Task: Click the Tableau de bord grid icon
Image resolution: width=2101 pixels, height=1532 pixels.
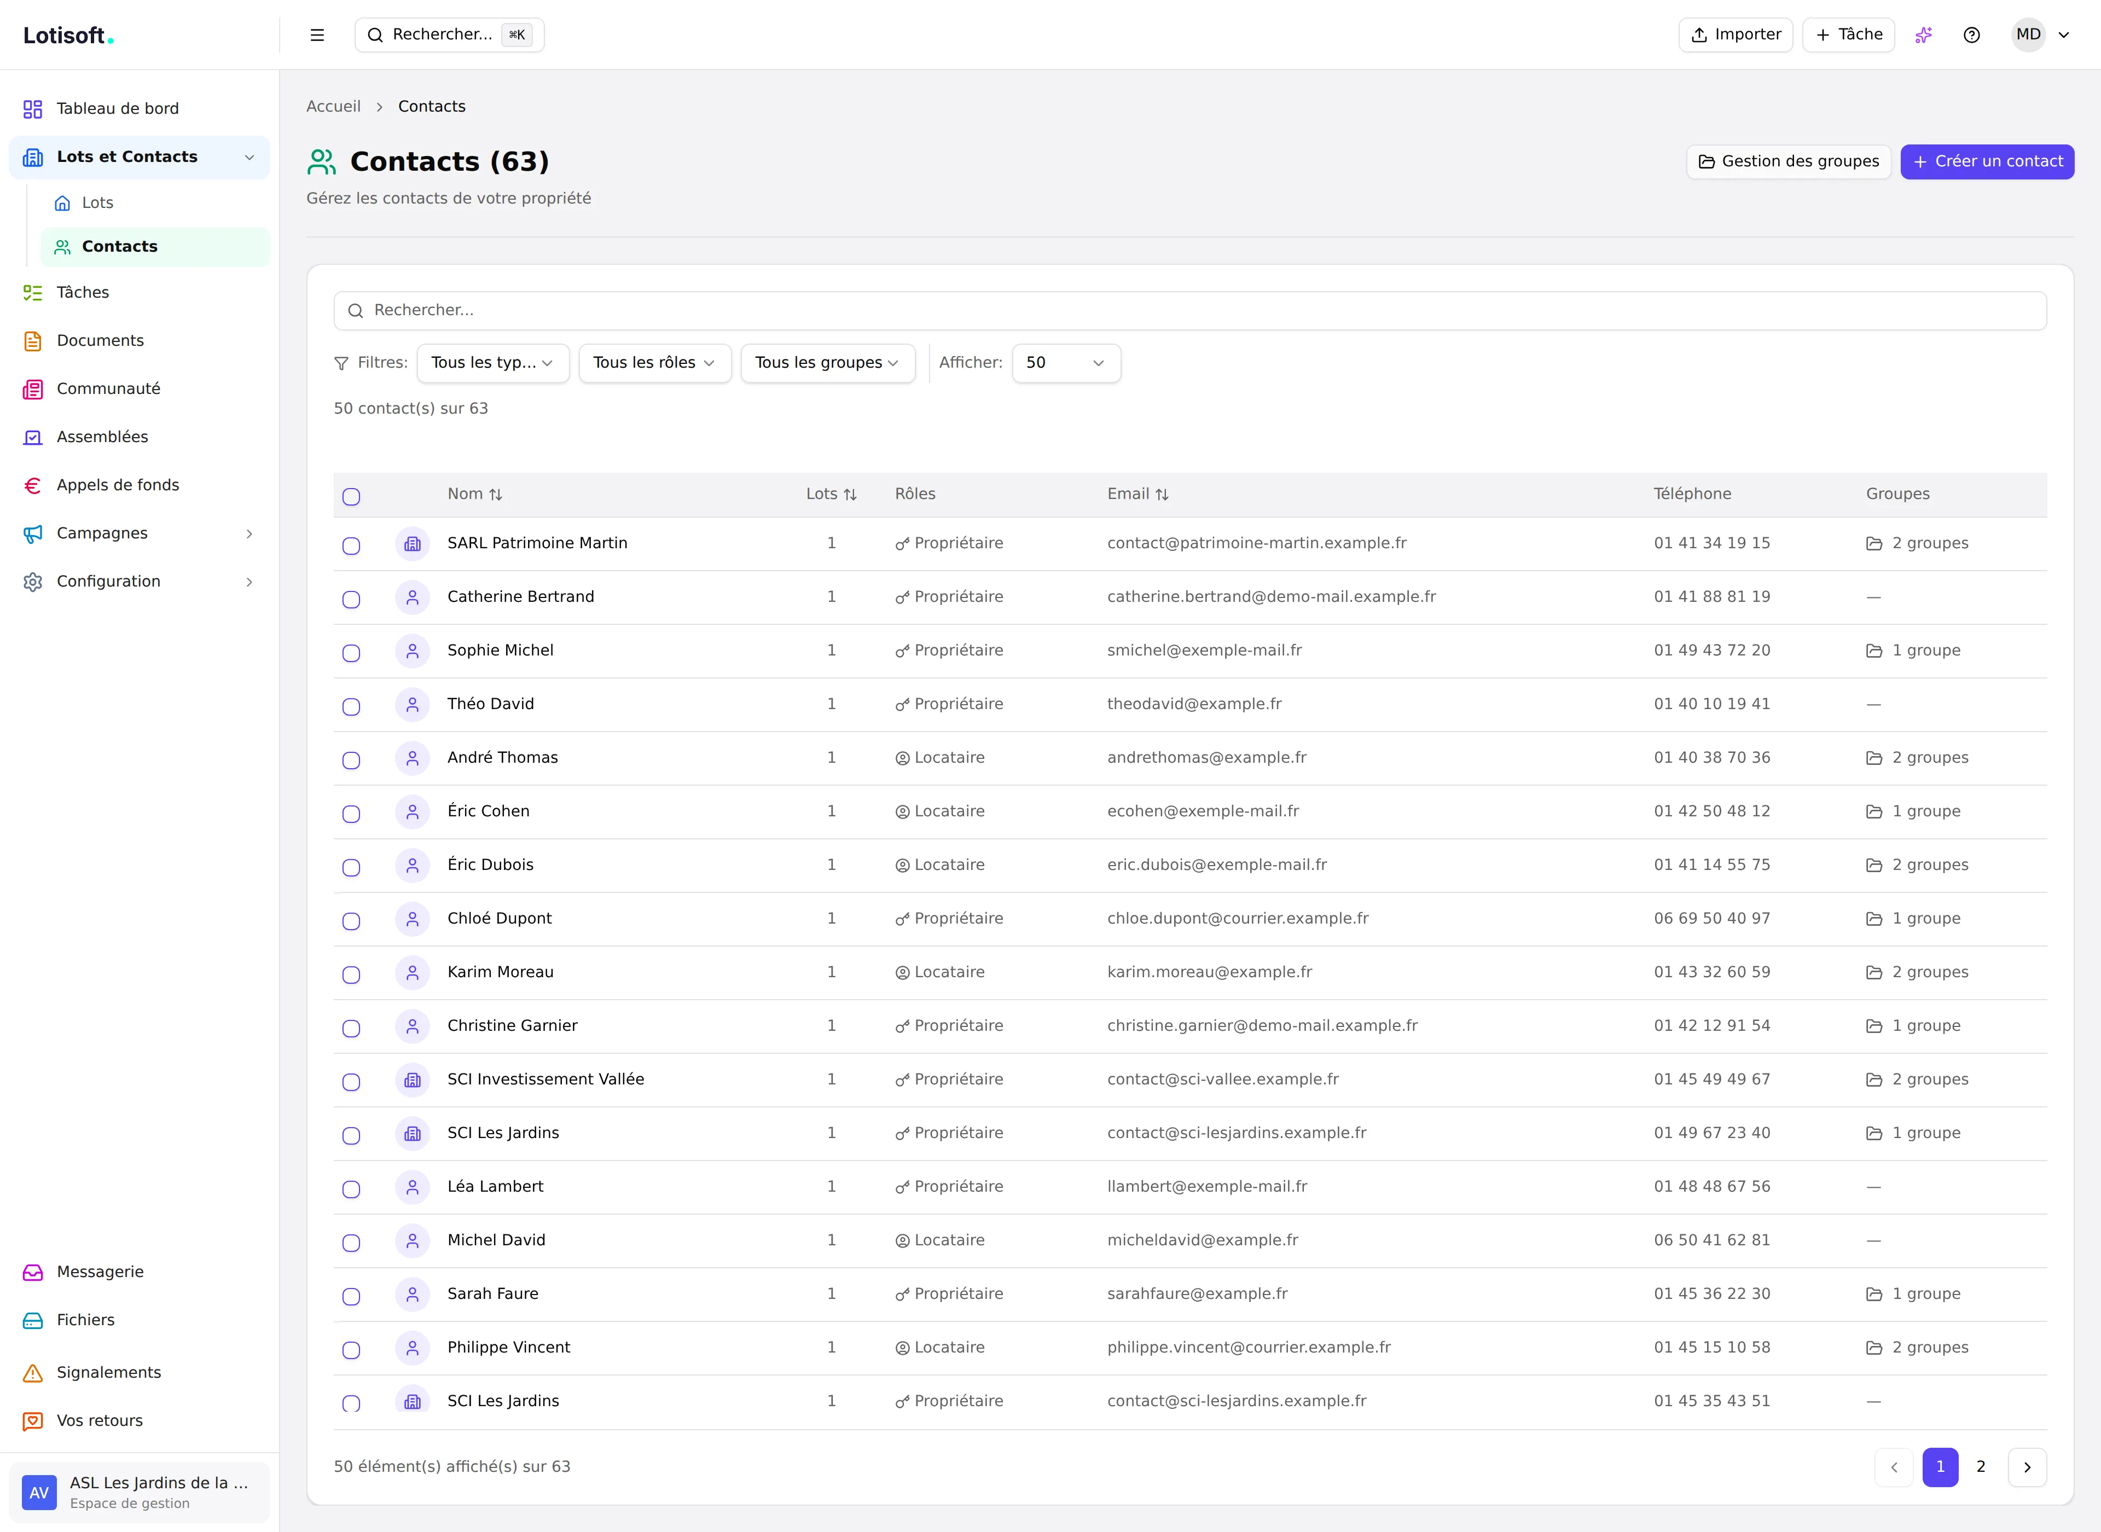Action: pyautogui.click(x=33, y=109)
